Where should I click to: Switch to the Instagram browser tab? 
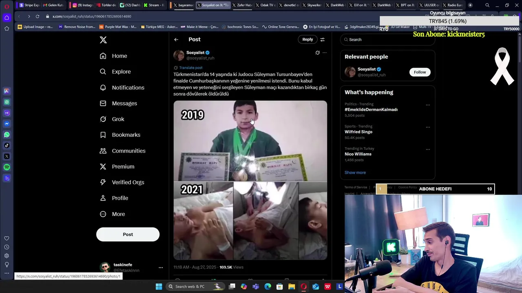82,5
